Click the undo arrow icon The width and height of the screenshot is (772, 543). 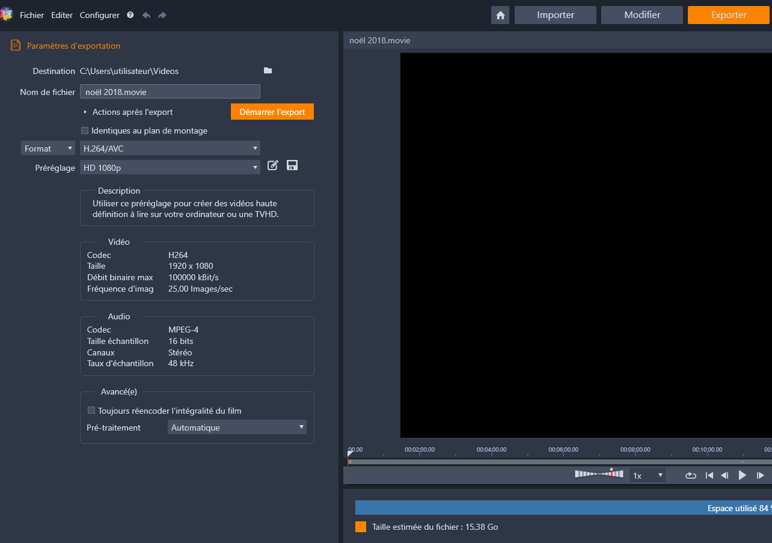pyautogui.click(x=146, y=15)
